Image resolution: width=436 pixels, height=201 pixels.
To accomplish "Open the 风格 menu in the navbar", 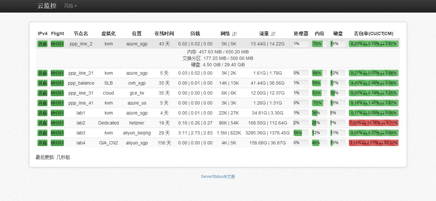I will 70,6.
